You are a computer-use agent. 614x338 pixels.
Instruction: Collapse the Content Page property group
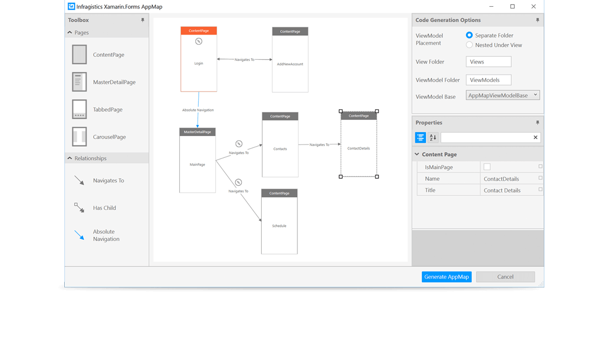(x=417, y=154)
